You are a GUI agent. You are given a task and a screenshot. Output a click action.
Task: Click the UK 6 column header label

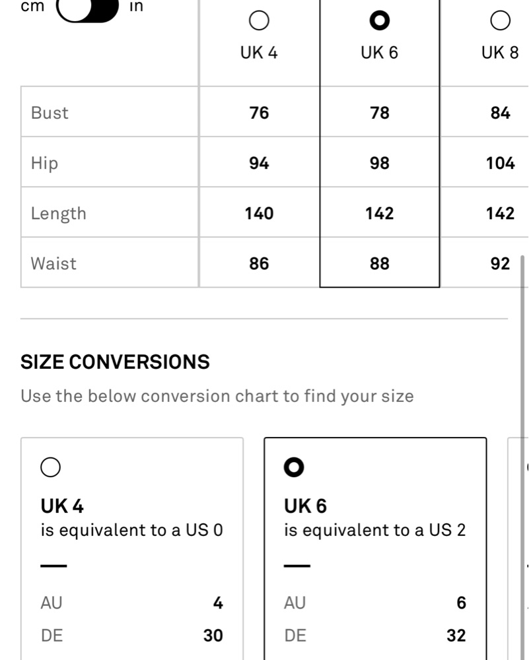tap(380, 53)
